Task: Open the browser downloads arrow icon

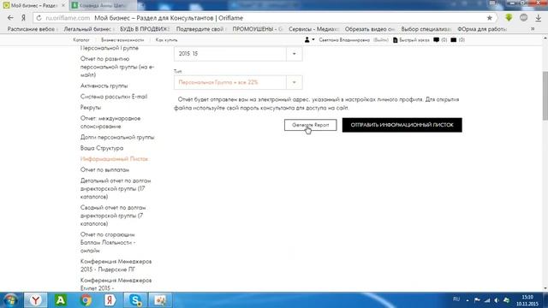Action: pos(539,18)
